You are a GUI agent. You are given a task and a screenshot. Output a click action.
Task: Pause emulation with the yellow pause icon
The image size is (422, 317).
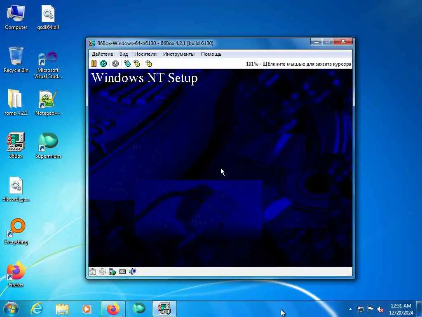(94, 64)
